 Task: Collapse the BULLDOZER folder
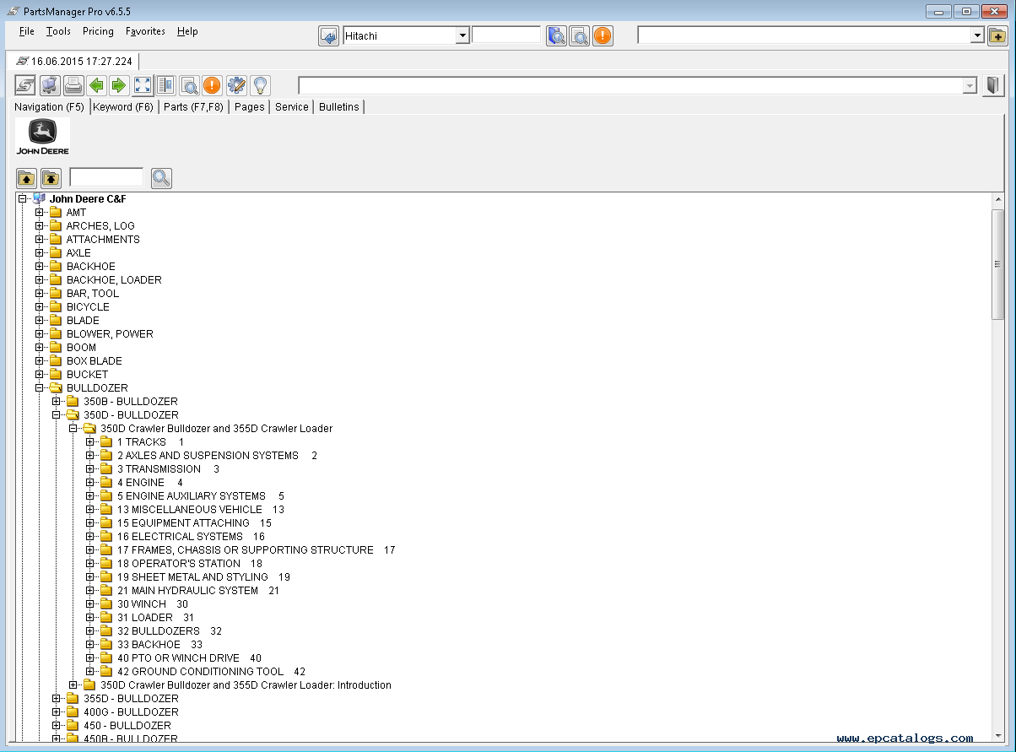(x=40, y=388)
